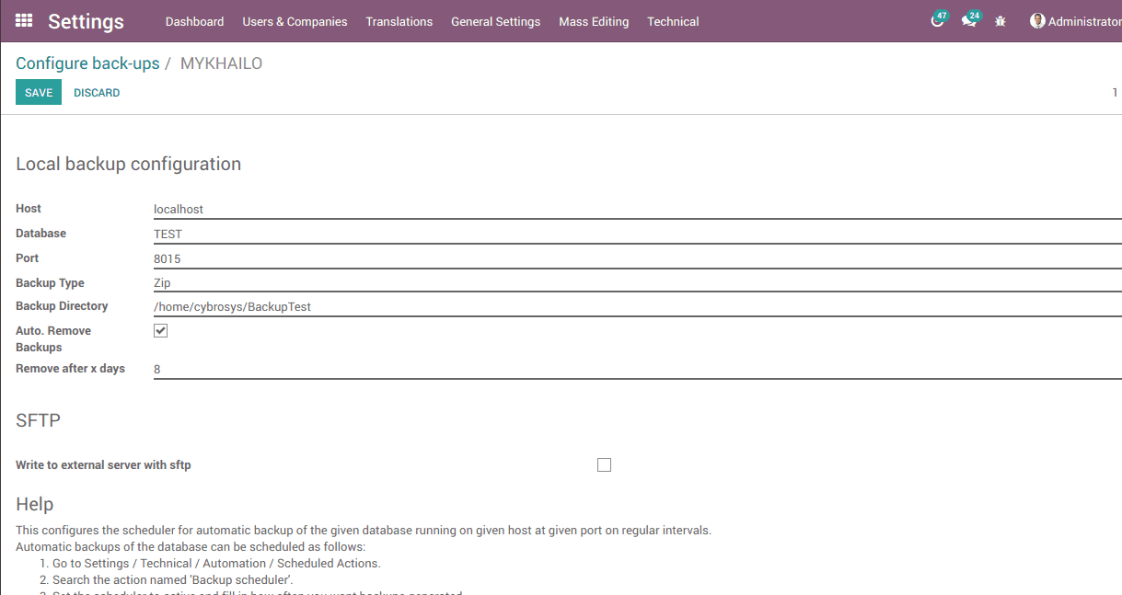Enable Write to external server with sftp

(604, 465)
